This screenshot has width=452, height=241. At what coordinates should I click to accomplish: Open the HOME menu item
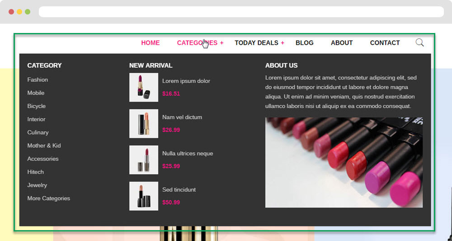pyautogui.click(x=150, y=43)
